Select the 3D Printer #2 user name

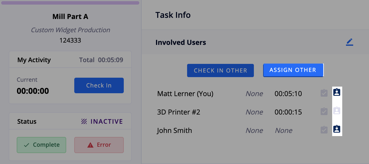point(178,112)
